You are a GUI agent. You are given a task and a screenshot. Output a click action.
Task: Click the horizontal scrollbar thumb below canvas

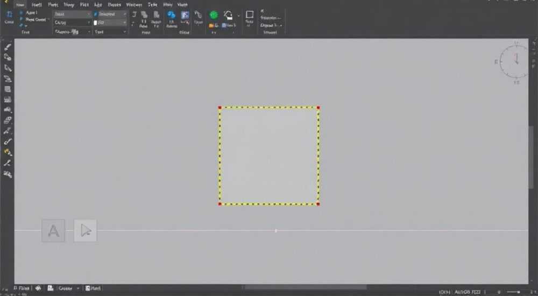(306, 287)
